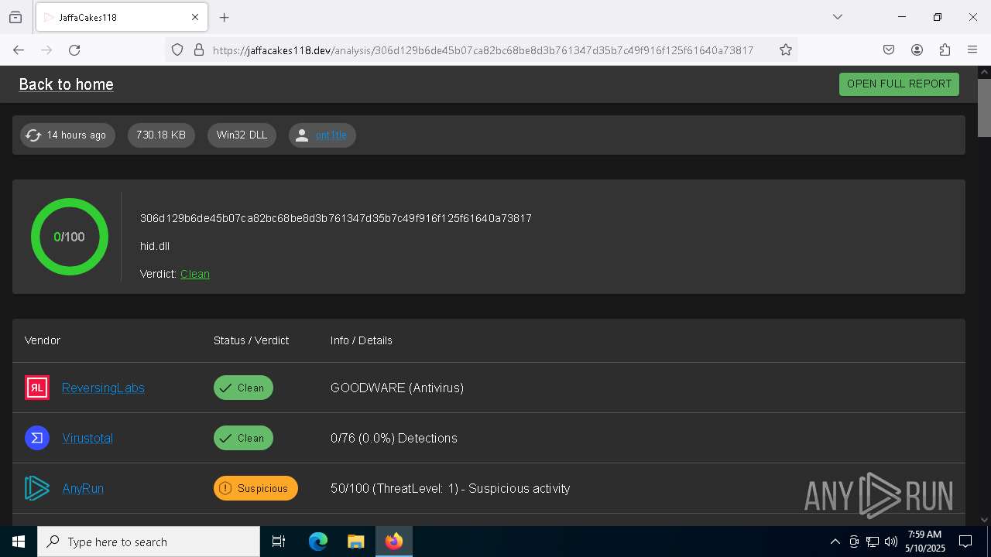Focus the URL address bar
Image resolution: width=991 pixels, height=557 pixels.
482,50
